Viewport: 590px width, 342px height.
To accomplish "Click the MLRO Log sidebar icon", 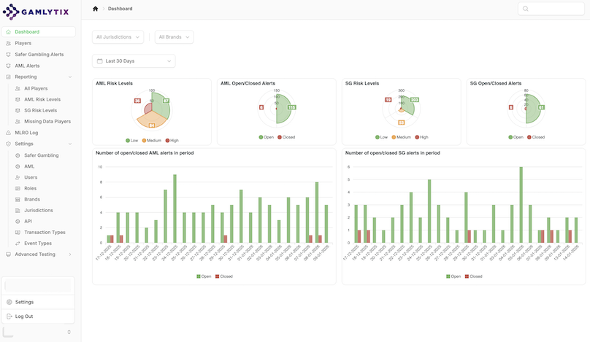I will (8, 133).
